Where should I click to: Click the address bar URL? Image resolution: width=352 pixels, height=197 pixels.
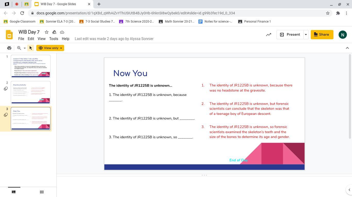(x=136, y=13)
